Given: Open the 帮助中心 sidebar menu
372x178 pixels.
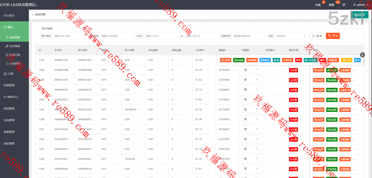Looking at the screenshot, I should [11, 97].
